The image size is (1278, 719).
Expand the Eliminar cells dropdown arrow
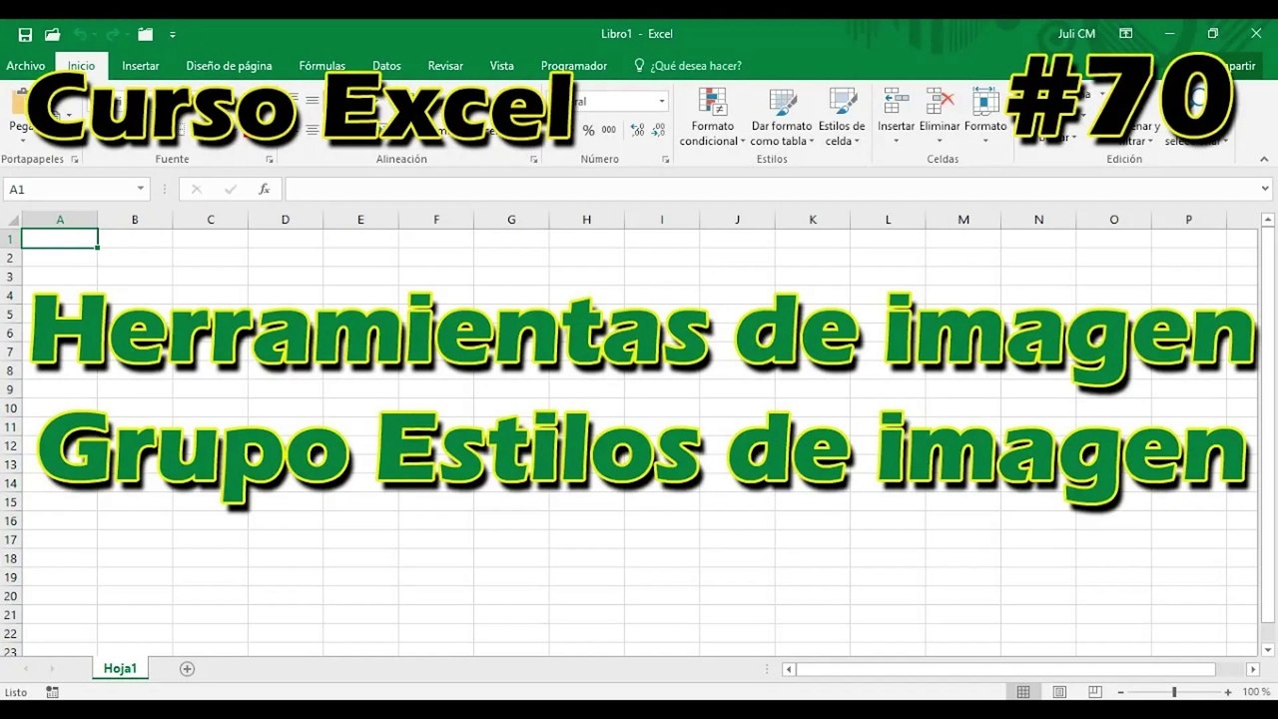(940, 141)
